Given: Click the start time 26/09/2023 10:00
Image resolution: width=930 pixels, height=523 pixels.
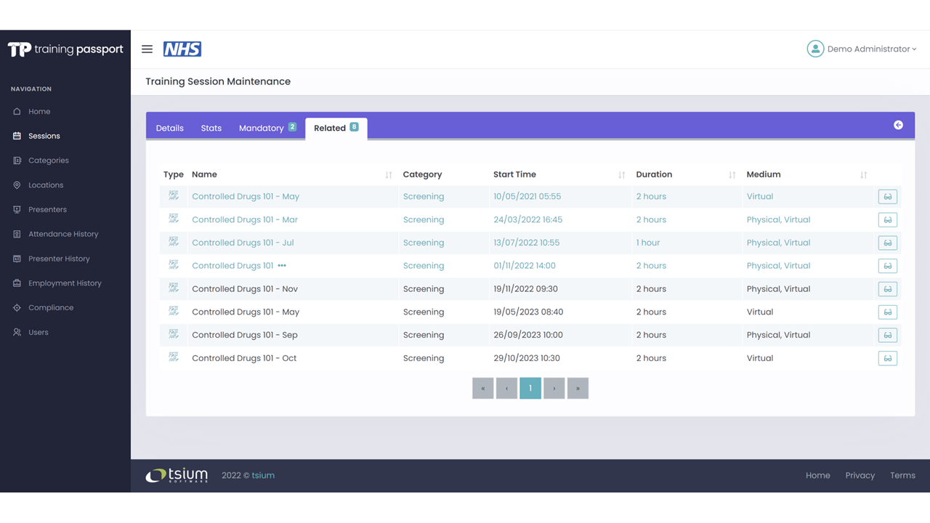Looking at the screenshot, I should pyautogui.click(x=528, y=335).
